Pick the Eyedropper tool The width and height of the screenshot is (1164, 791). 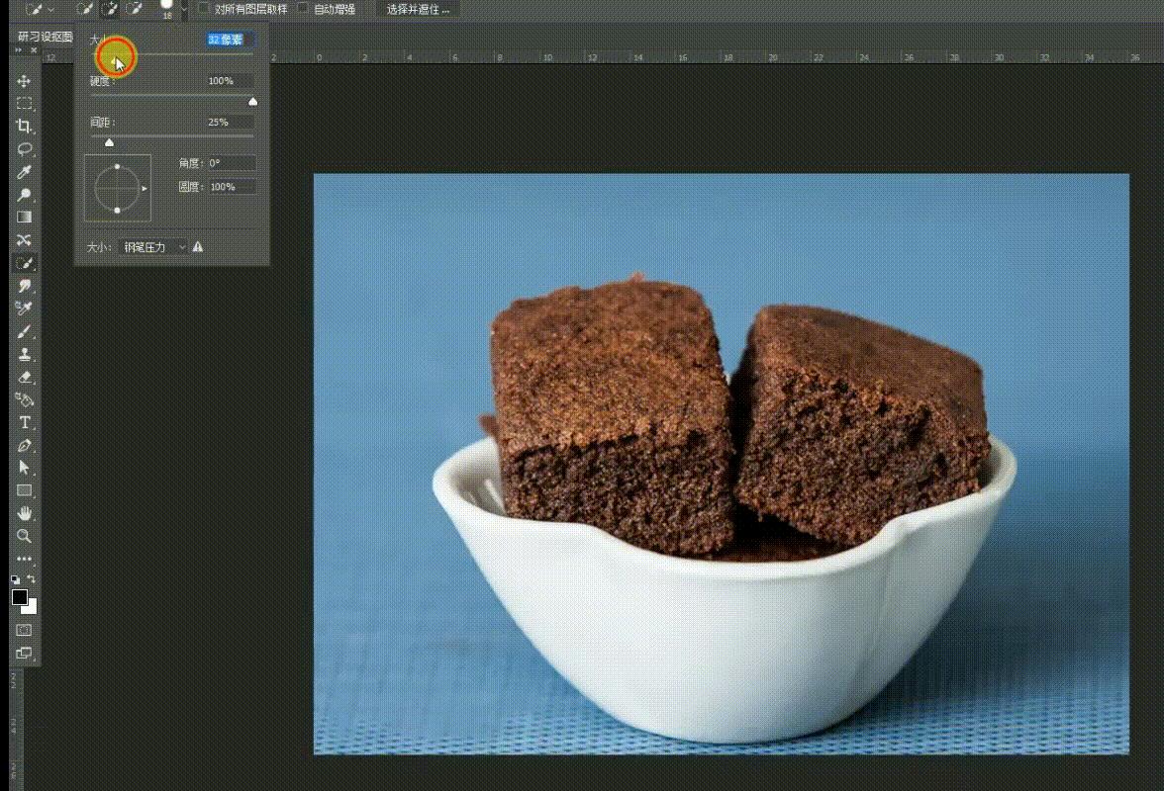click(x=24, y=172)
